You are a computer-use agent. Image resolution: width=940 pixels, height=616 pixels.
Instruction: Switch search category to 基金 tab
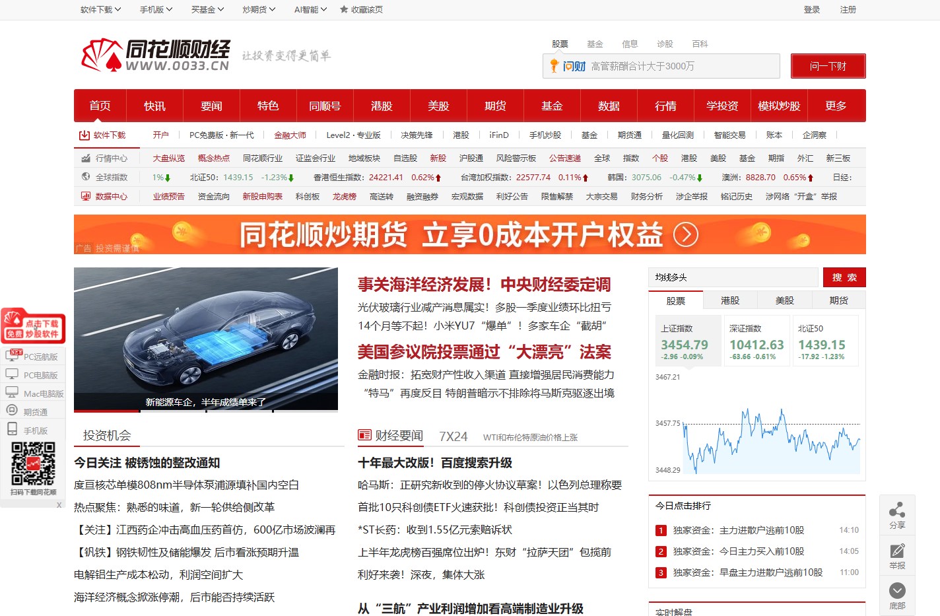click(x=595, y=44)
